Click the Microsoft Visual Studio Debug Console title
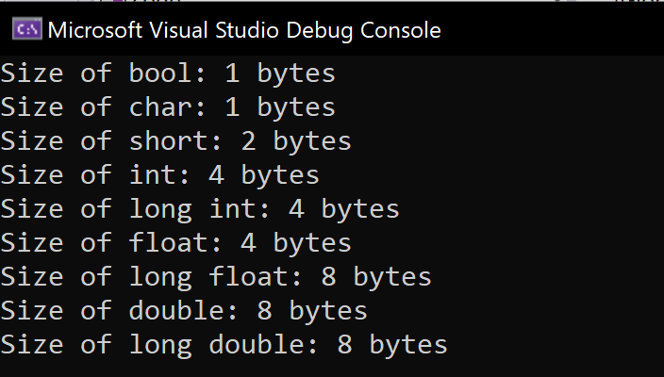The image size is (664, 377). (x=244, y=30)
